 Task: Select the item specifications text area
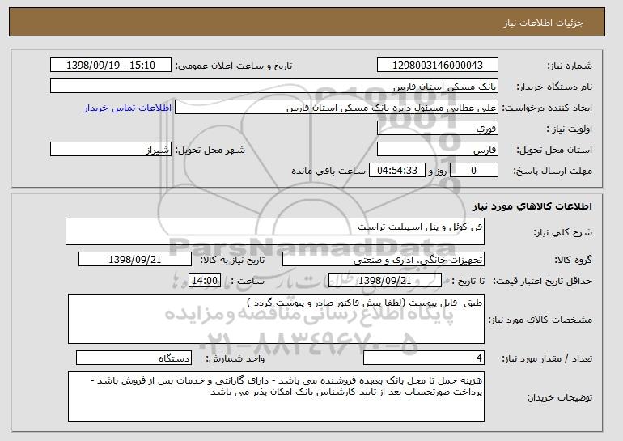(x=276, y=319)
